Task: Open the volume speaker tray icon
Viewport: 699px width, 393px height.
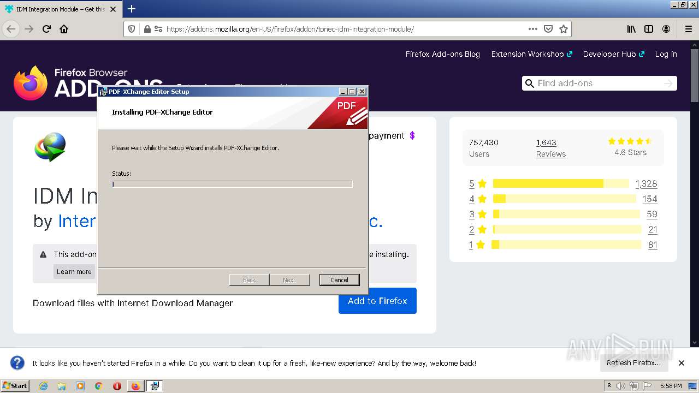Action: [x=621, y=386]
